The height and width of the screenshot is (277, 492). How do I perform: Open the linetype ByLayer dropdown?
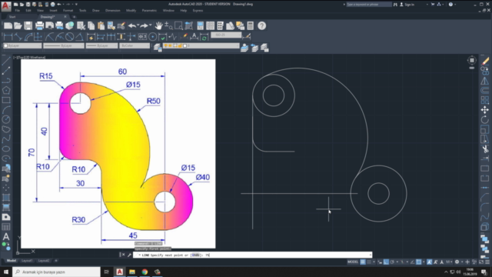(x=63, y=46)
